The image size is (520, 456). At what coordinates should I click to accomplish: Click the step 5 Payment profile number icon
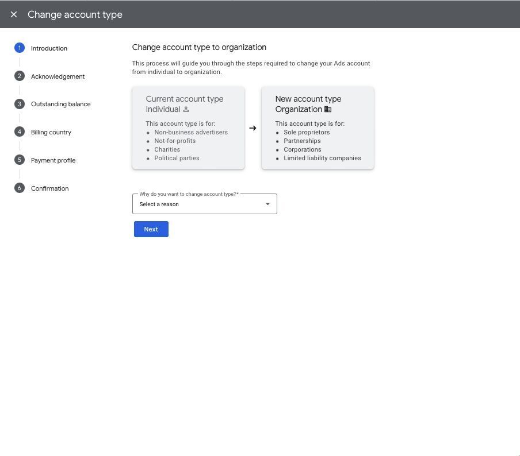[x=20, y=160]
